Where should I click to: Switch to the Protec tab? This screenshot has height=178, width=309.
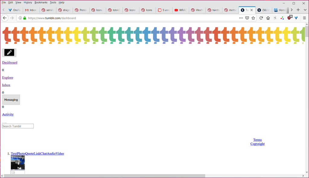[81, 10]
